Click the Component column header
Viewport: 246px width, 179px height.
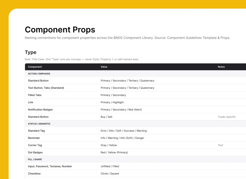(x=35, y=67)
